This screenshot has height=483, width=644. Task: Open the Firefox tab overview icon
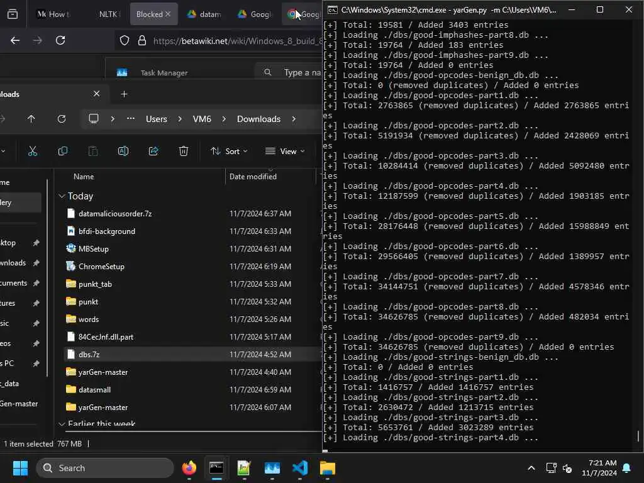pos(13,14)
